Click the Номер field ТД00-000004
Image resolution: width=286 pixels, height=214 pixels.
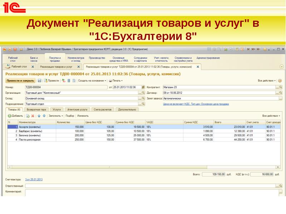click(x=66, y=87)
